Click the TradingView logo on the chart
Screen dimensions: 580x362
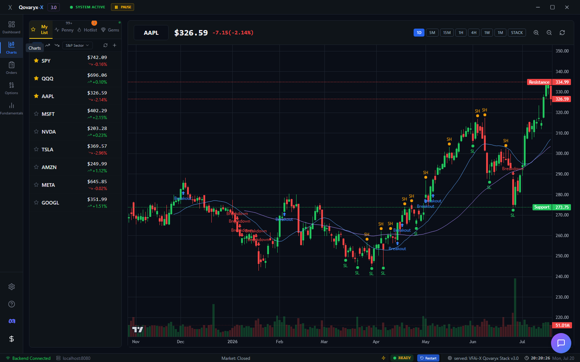[x=138, y=329]
